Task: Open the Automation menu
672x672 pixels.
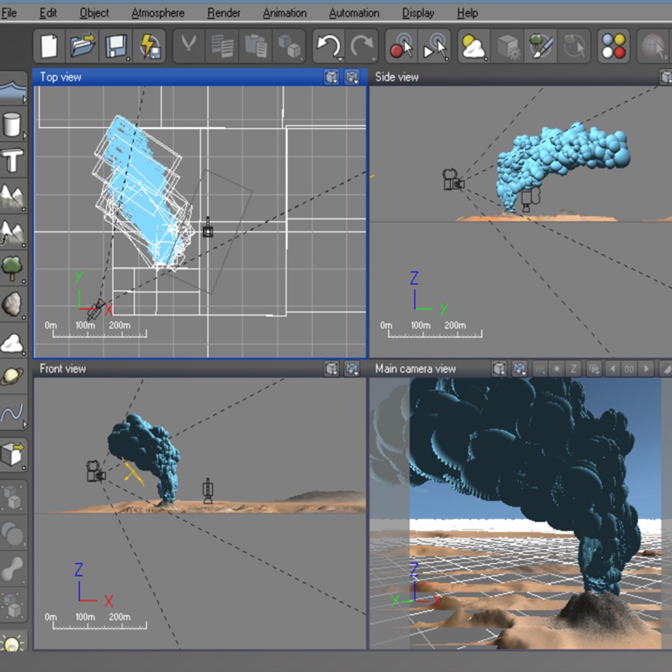Action: pos(354,13)
